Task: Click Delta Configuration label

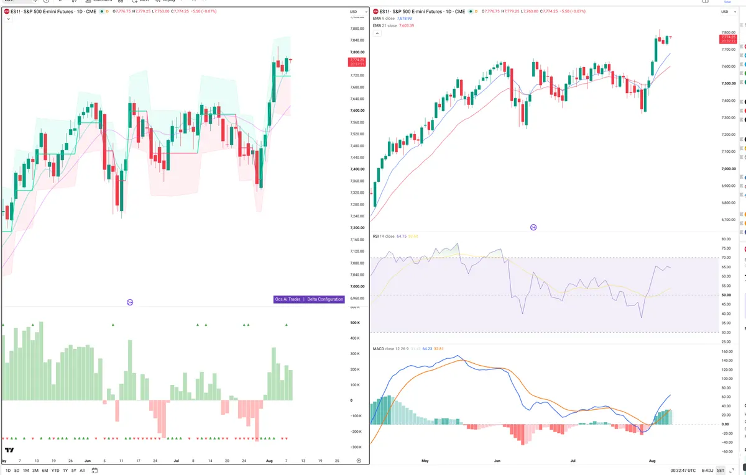Action: point(325,299)
